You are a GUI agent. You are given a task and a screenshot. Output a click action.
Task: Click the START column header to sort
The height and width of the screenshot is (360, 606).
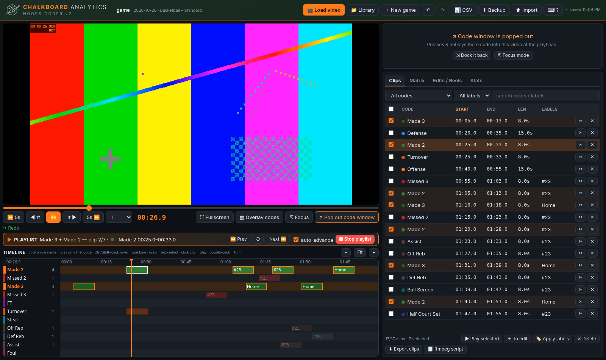click(x=462, y=109)
